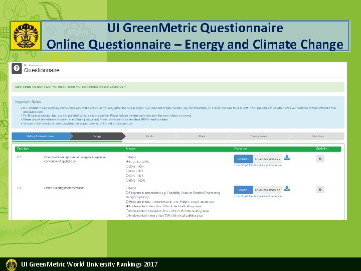Click Browse button for question 2.1 evidence
The width and height of the screenshot is (361, 271).
[243, 159]
